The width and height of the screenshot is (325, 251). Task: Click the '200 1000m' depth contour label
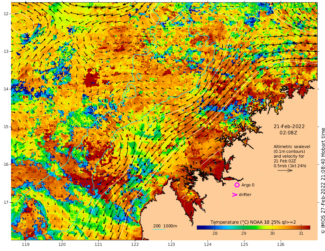click(165, 226)
